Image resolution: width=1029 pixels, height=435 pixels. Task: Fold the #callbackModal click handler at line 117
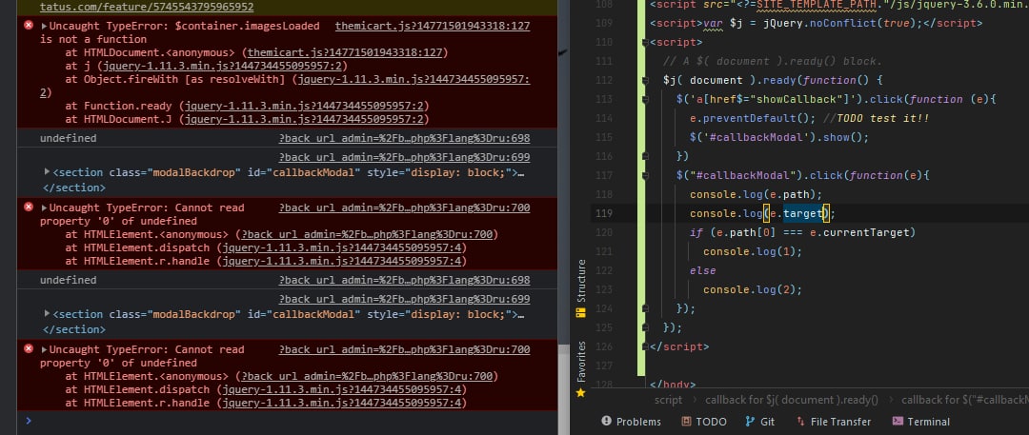pyautogui.click(x=645, y=175)
